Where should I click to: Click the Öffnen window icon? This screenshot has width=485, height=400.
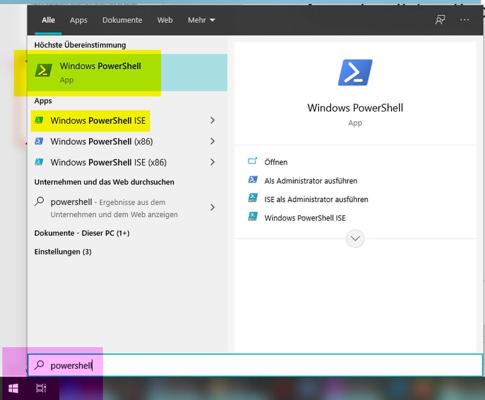(x=252, y=161)
